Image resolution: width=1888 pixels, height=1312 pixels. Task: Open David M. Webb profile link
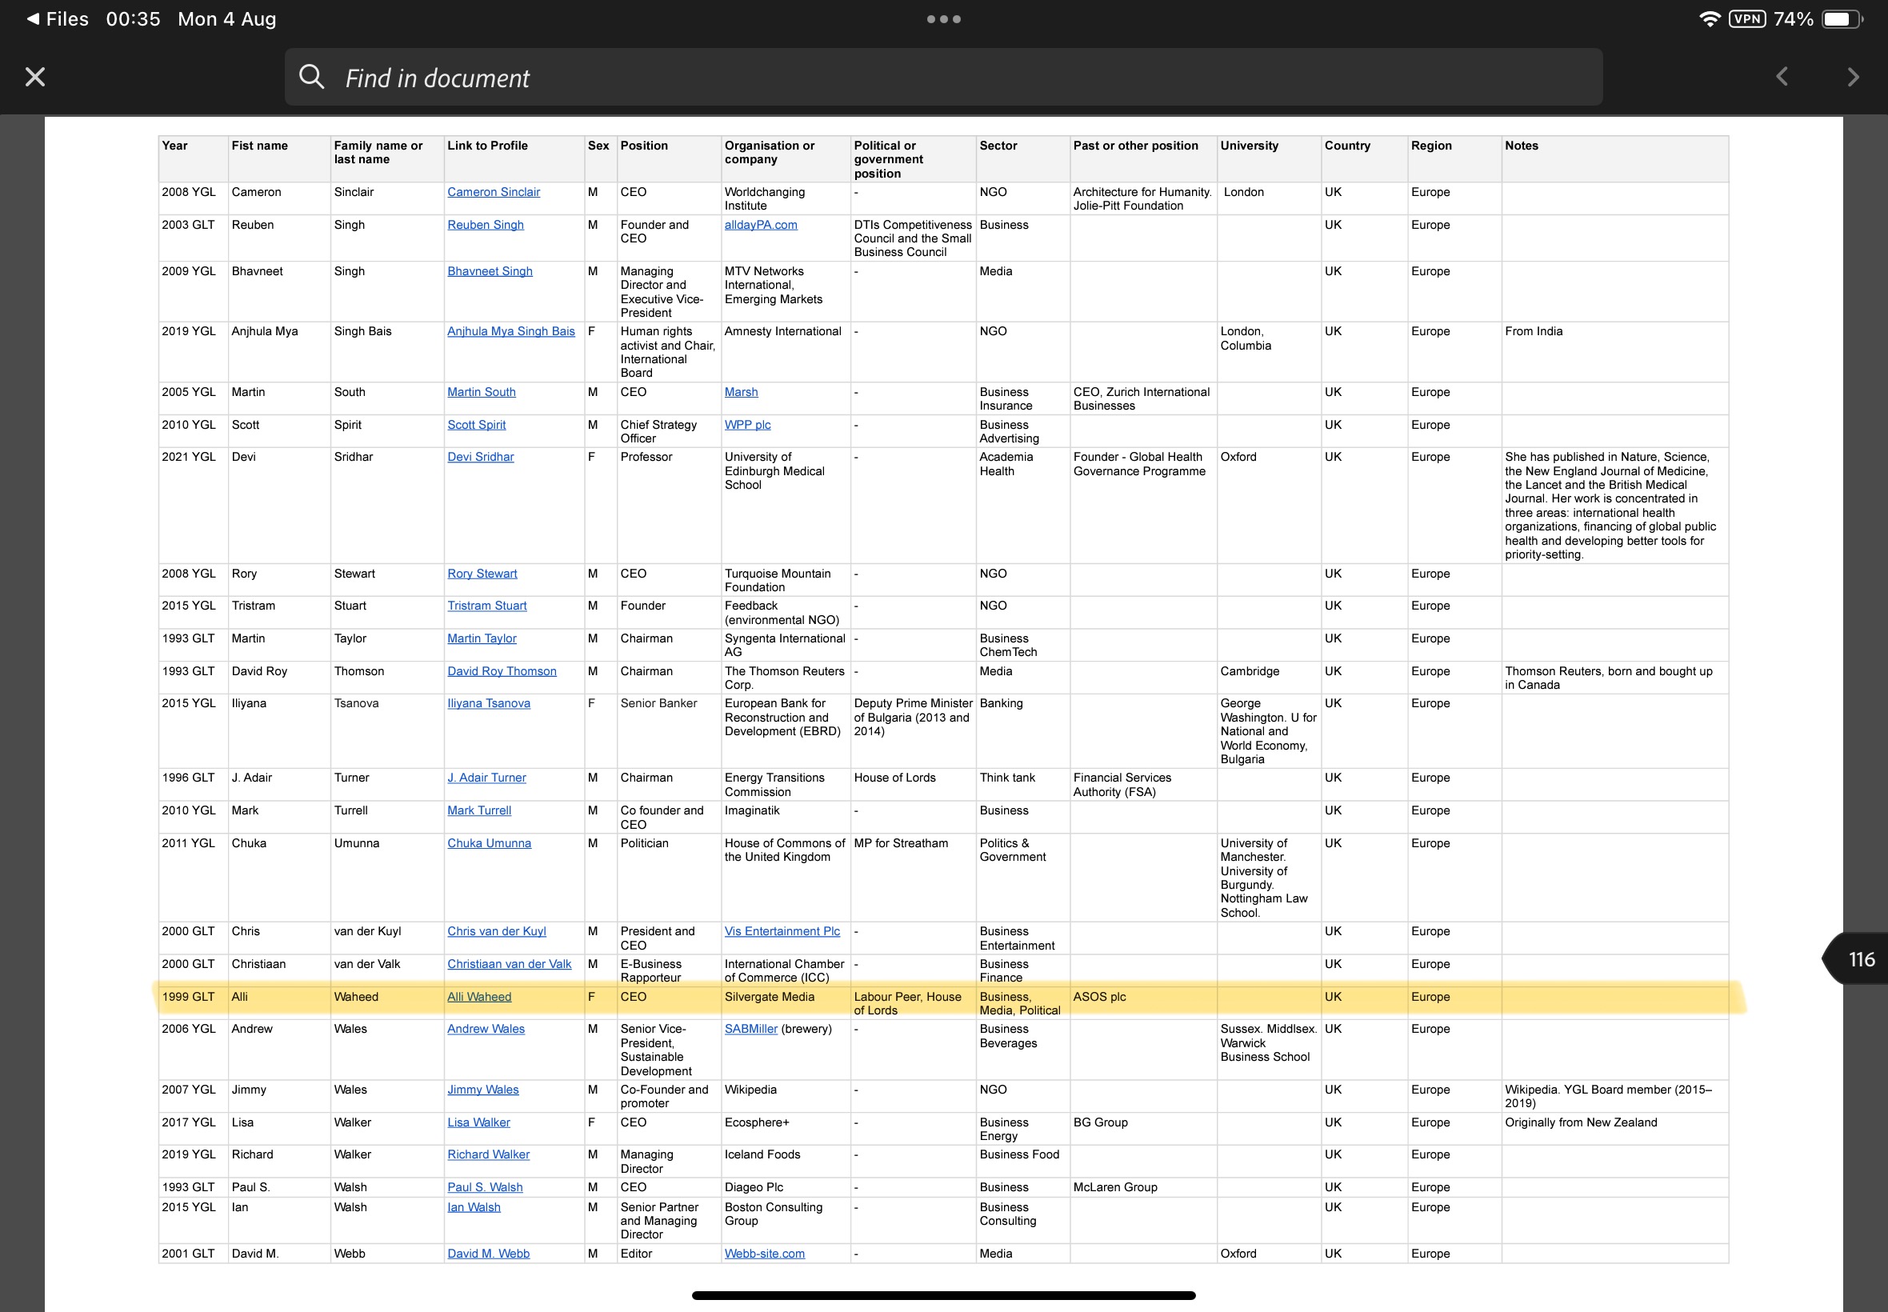click(x=488, y=1254)
